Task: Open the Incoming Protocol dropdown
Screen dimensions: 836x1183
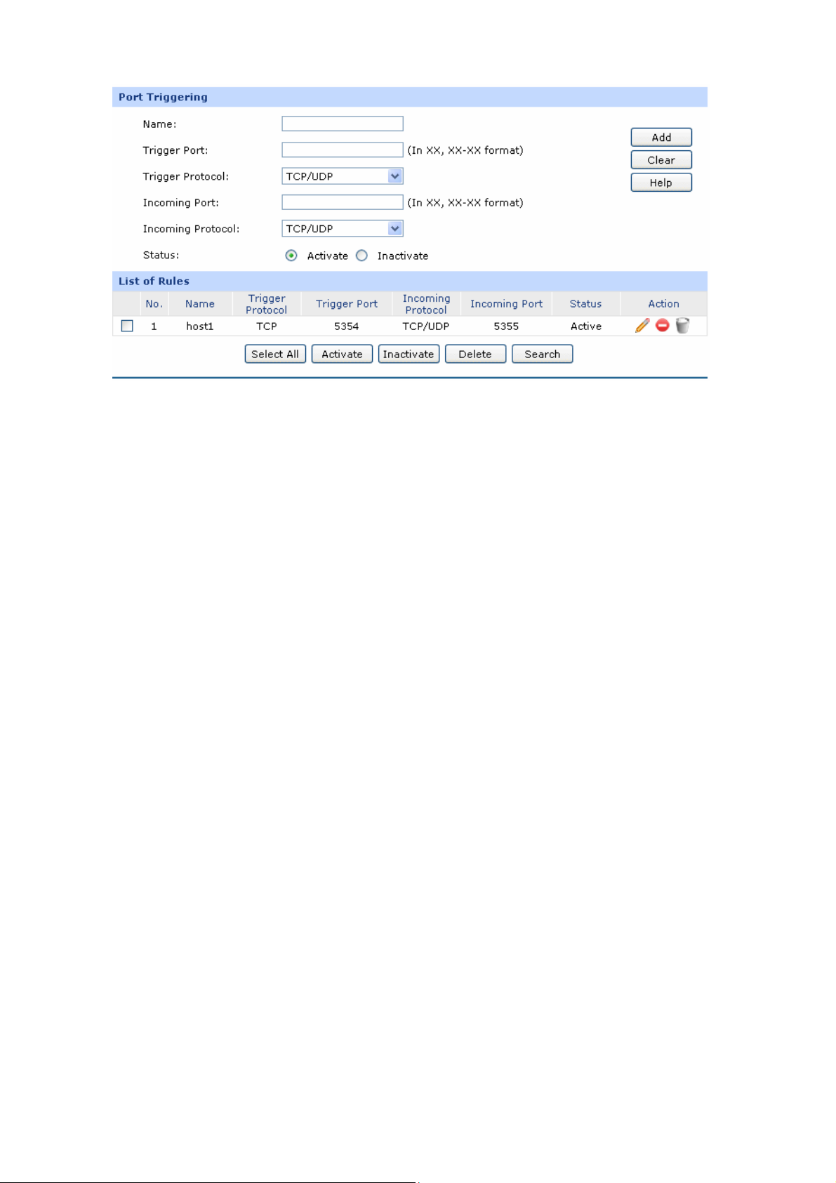Action: coord(342,229)
